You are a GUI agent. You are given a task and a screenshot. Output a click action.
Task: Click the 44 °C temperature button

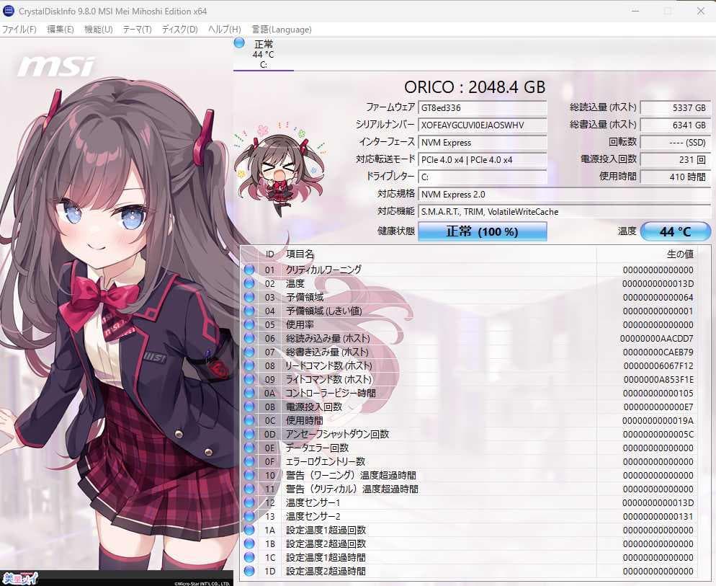tap(676, 231)
